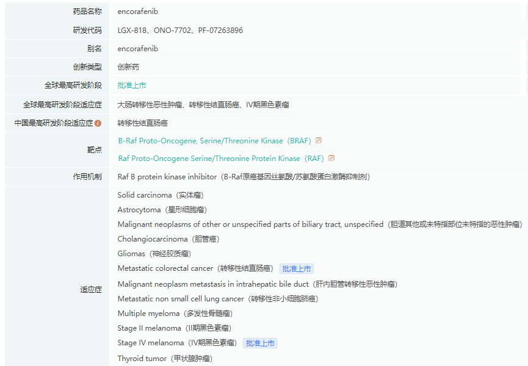Image resolution: width=528 pixels, height=366 pixels.
Task: Click the 全球最高研发阶段适应症 field label
Action: click(x=62, y=105)
